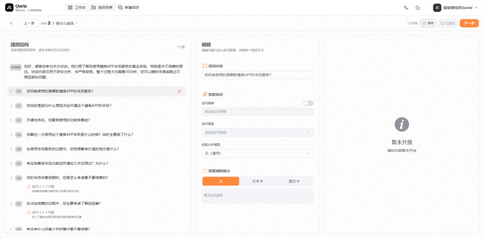This screenshot has height=238, width=484.
Task: Click the 12 秒前 timestamp text
Action: click(x=412, y=23)
